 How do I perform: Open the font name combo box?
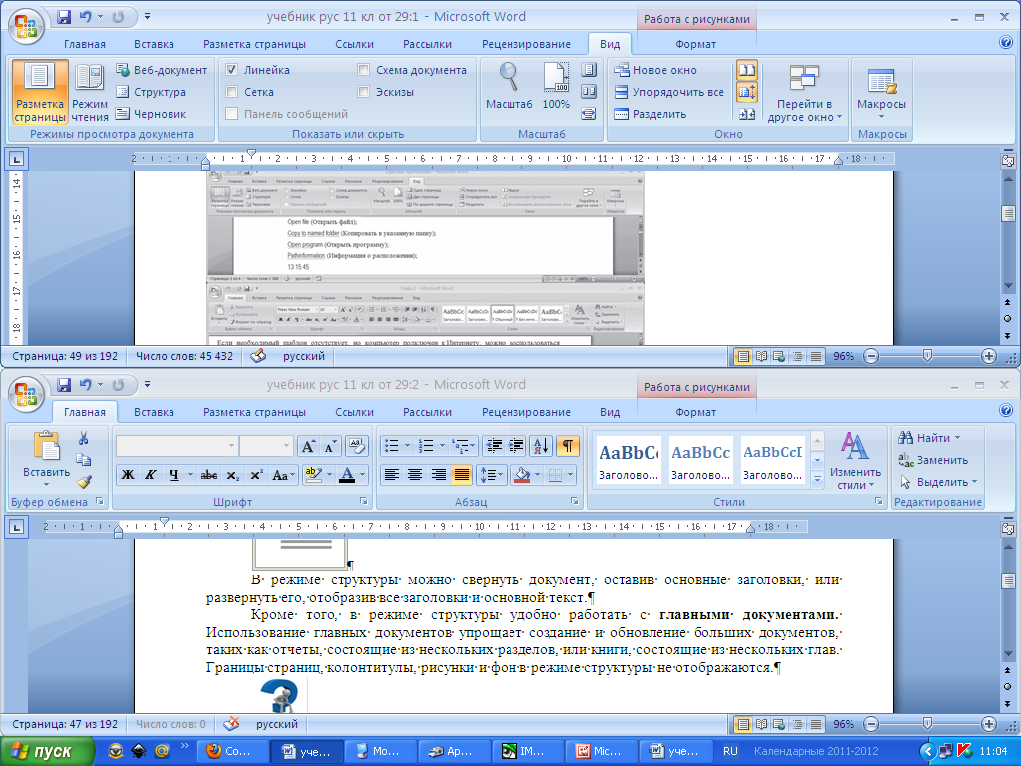[x=175, y=446]
